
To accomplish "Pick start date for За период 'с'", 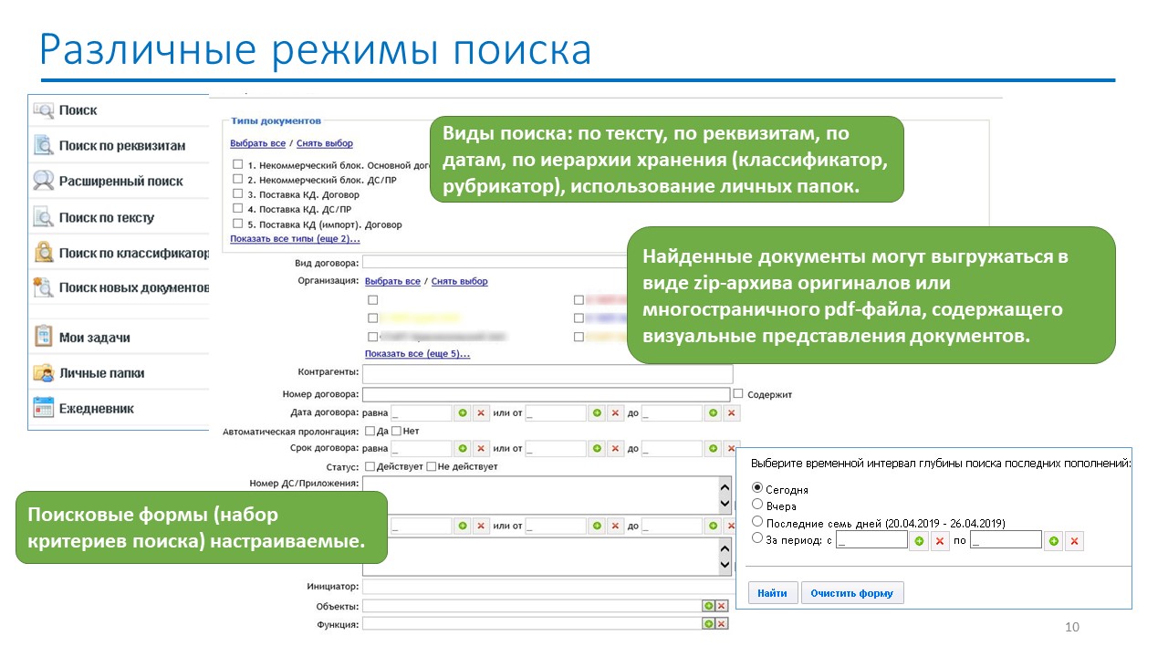I will pyautogui.click(x=920, y=541).
